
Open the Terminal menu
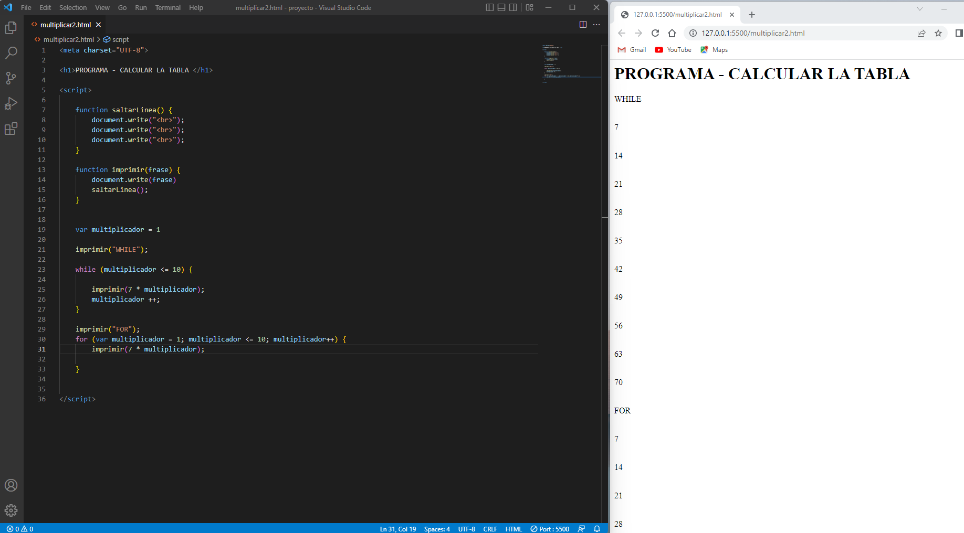coord(168,7)
